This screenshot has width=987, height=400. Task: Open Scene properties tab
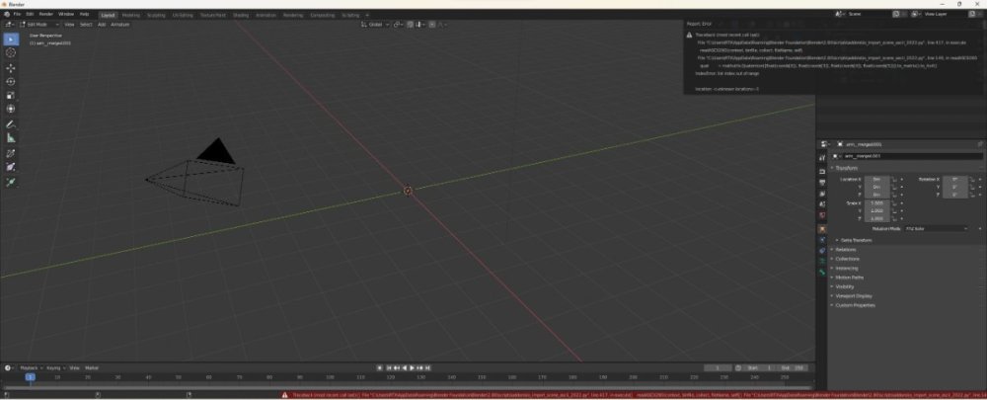[x=822, y=204]
